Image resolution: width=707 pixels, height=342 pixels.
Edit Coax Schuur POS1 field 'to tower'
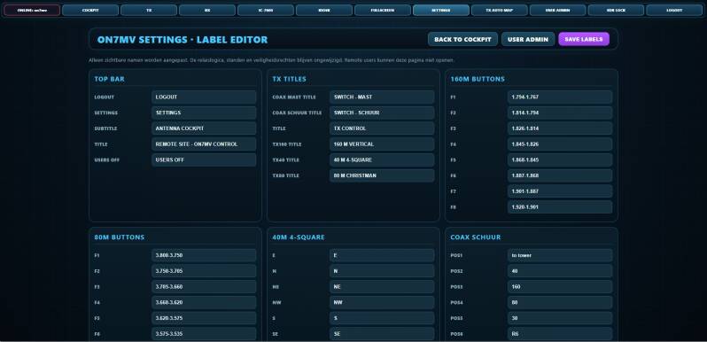click(560, 255)
